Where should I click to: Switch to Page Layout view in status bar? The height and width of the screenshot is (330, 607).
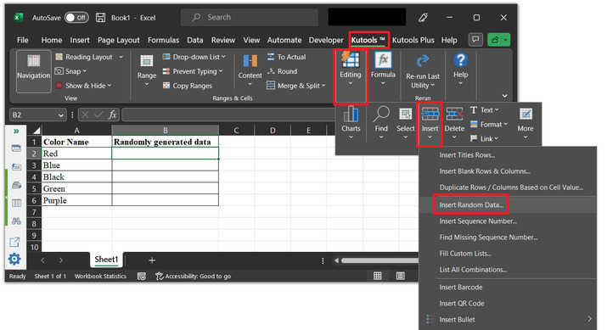tap(400, 276)
